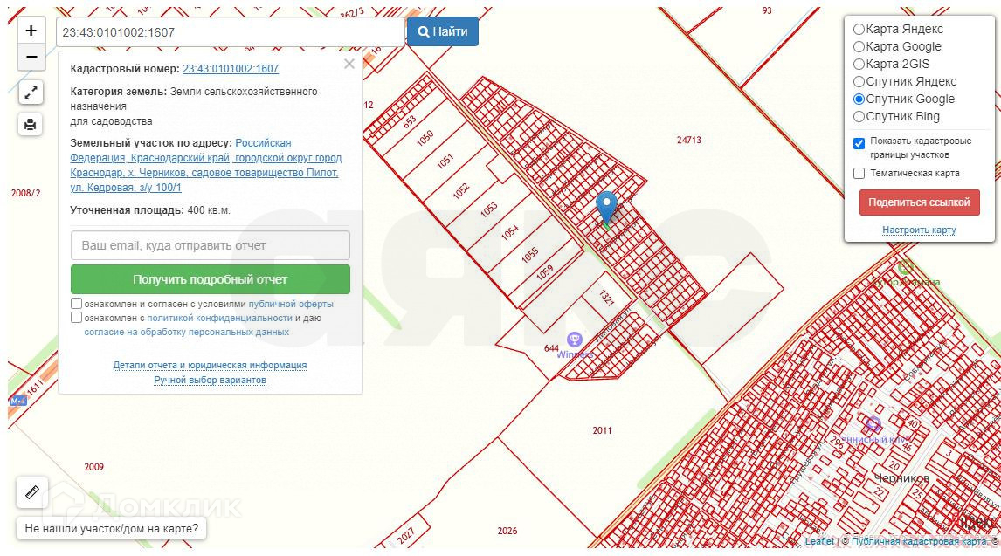Click parcel labeled 1053 on map
1001x556 pixels.
pyautogui.click(x=488, y=209)
